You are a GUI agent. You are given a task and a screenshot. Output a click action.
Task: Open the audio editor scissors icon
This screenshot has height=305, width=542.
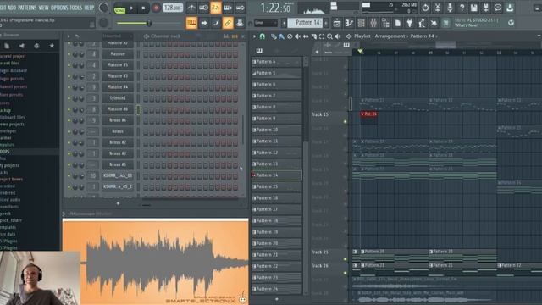coord(438,8)
